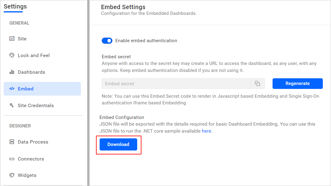Copy the embed secret using the copy icon
Viewport: 331px width, 186px height.
coord(257,83)
